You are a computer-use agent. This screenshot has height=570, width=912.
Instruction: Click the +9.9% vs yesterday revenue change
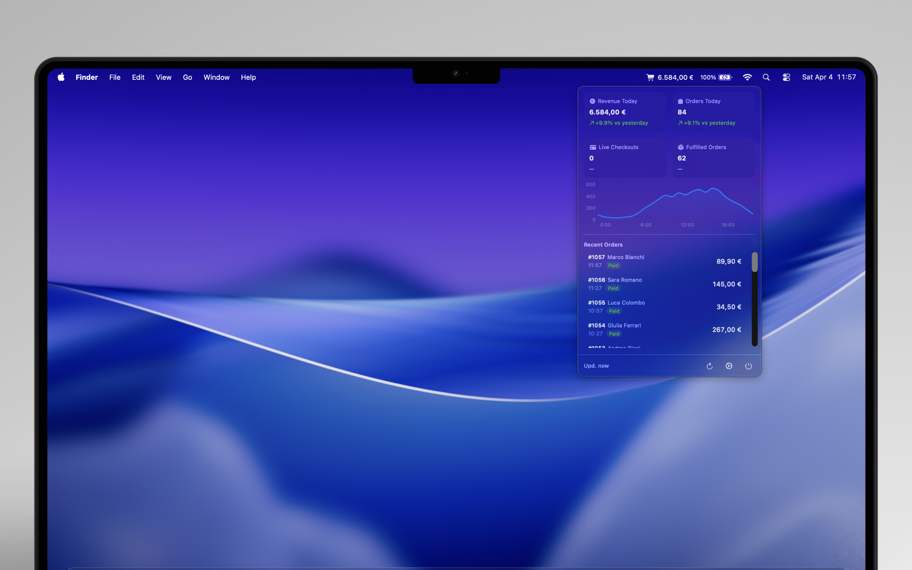point(619,123)
